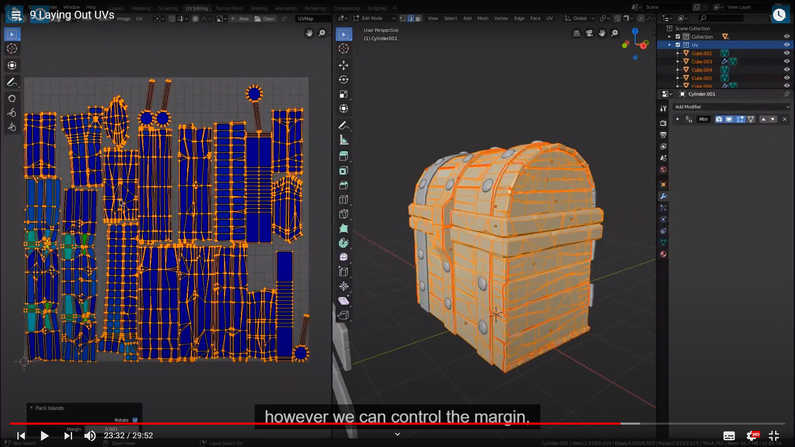The width and height of the screenshot is (795, 447).
Task: Select the Move tool in 3D viewport
Action: (343, 65)
